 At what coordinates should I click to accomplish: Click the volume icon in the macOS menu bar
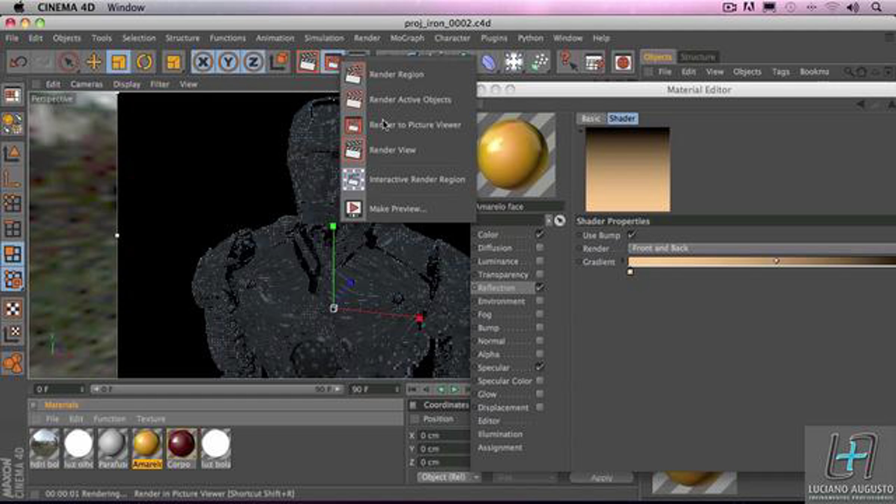click(x=853, y=7)
